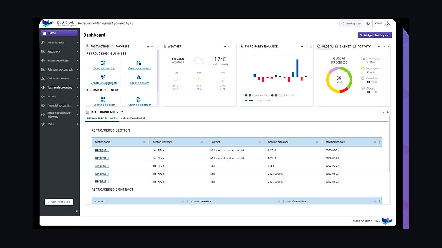Click the red segment of progress donut
This screenshot has width=442, height=248.
coord(344,90)
